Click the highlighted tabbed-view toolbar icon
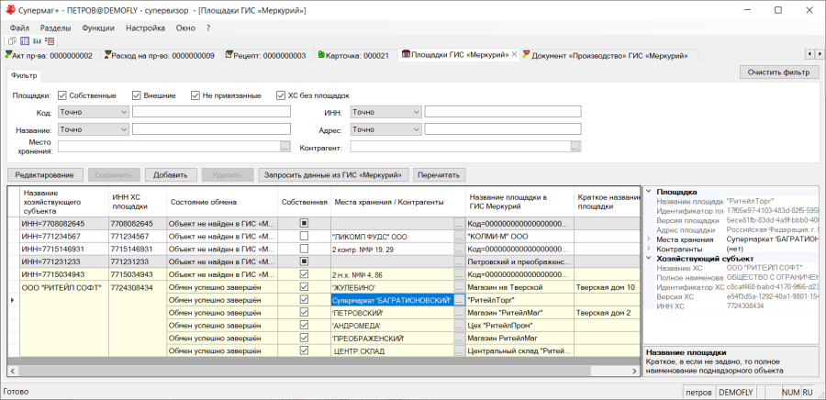 click(25, 40)
